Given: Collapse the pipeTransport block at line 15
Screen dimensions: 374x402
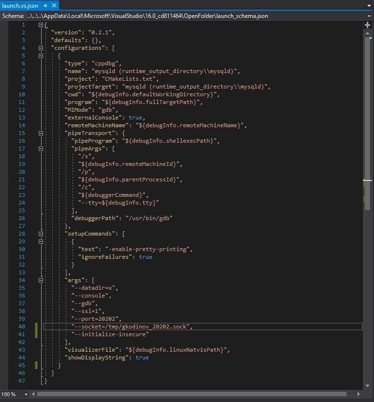Looking at the screenshot, I should (x=41, y=133).
